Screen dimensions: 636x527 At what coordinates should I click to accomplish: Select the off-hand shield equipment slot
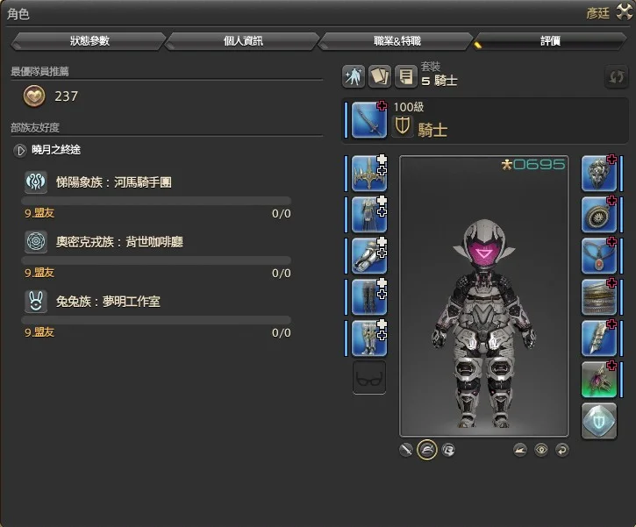click(599, 174)
